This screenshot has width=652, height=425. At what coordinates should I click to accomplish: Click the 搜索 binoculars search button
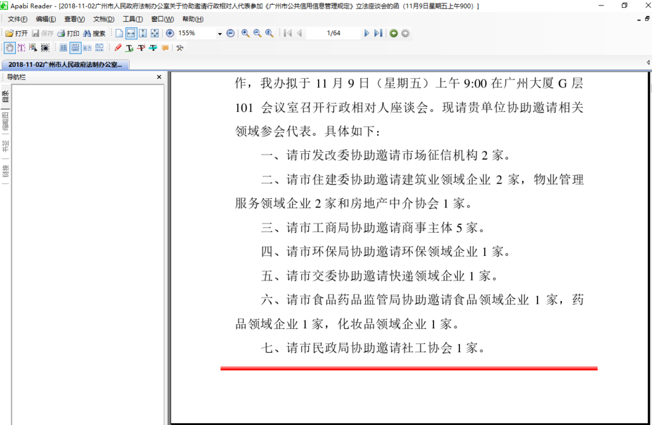(x=94, y=33)
